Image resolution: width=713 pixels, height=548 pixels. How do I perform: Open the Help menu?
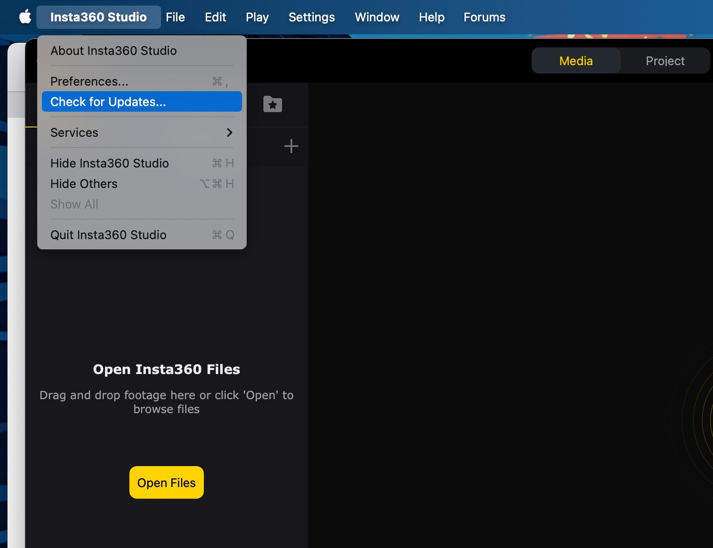(x=432, y=17)
